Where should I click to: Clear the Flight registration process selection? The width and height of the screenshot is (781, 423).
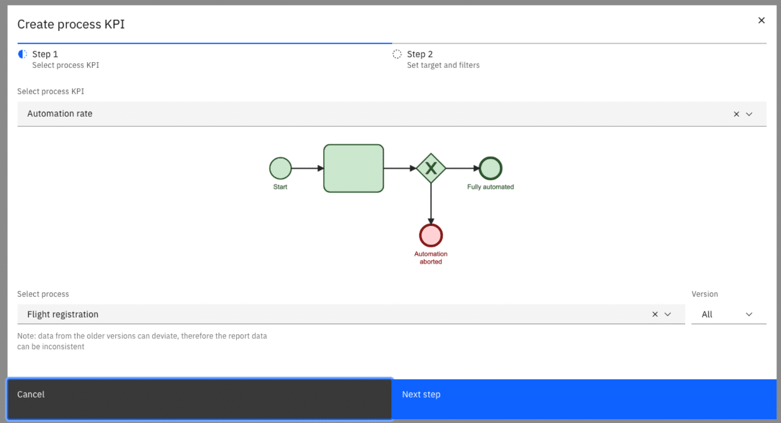(655, 314)
